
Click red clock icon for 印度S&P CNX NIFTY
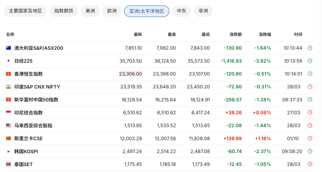pyautogui.click(x=310, y=87)
